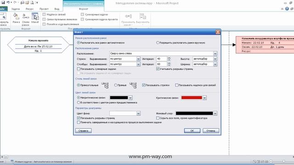Click the Справка button
The image size is (294, 165).
(84, 131)
